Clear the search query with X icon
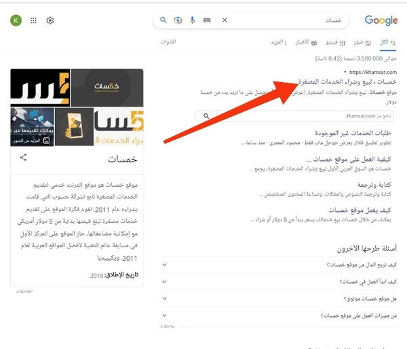Image resolution: width=407 pixels, height=349 pixels. coord(225,20)
